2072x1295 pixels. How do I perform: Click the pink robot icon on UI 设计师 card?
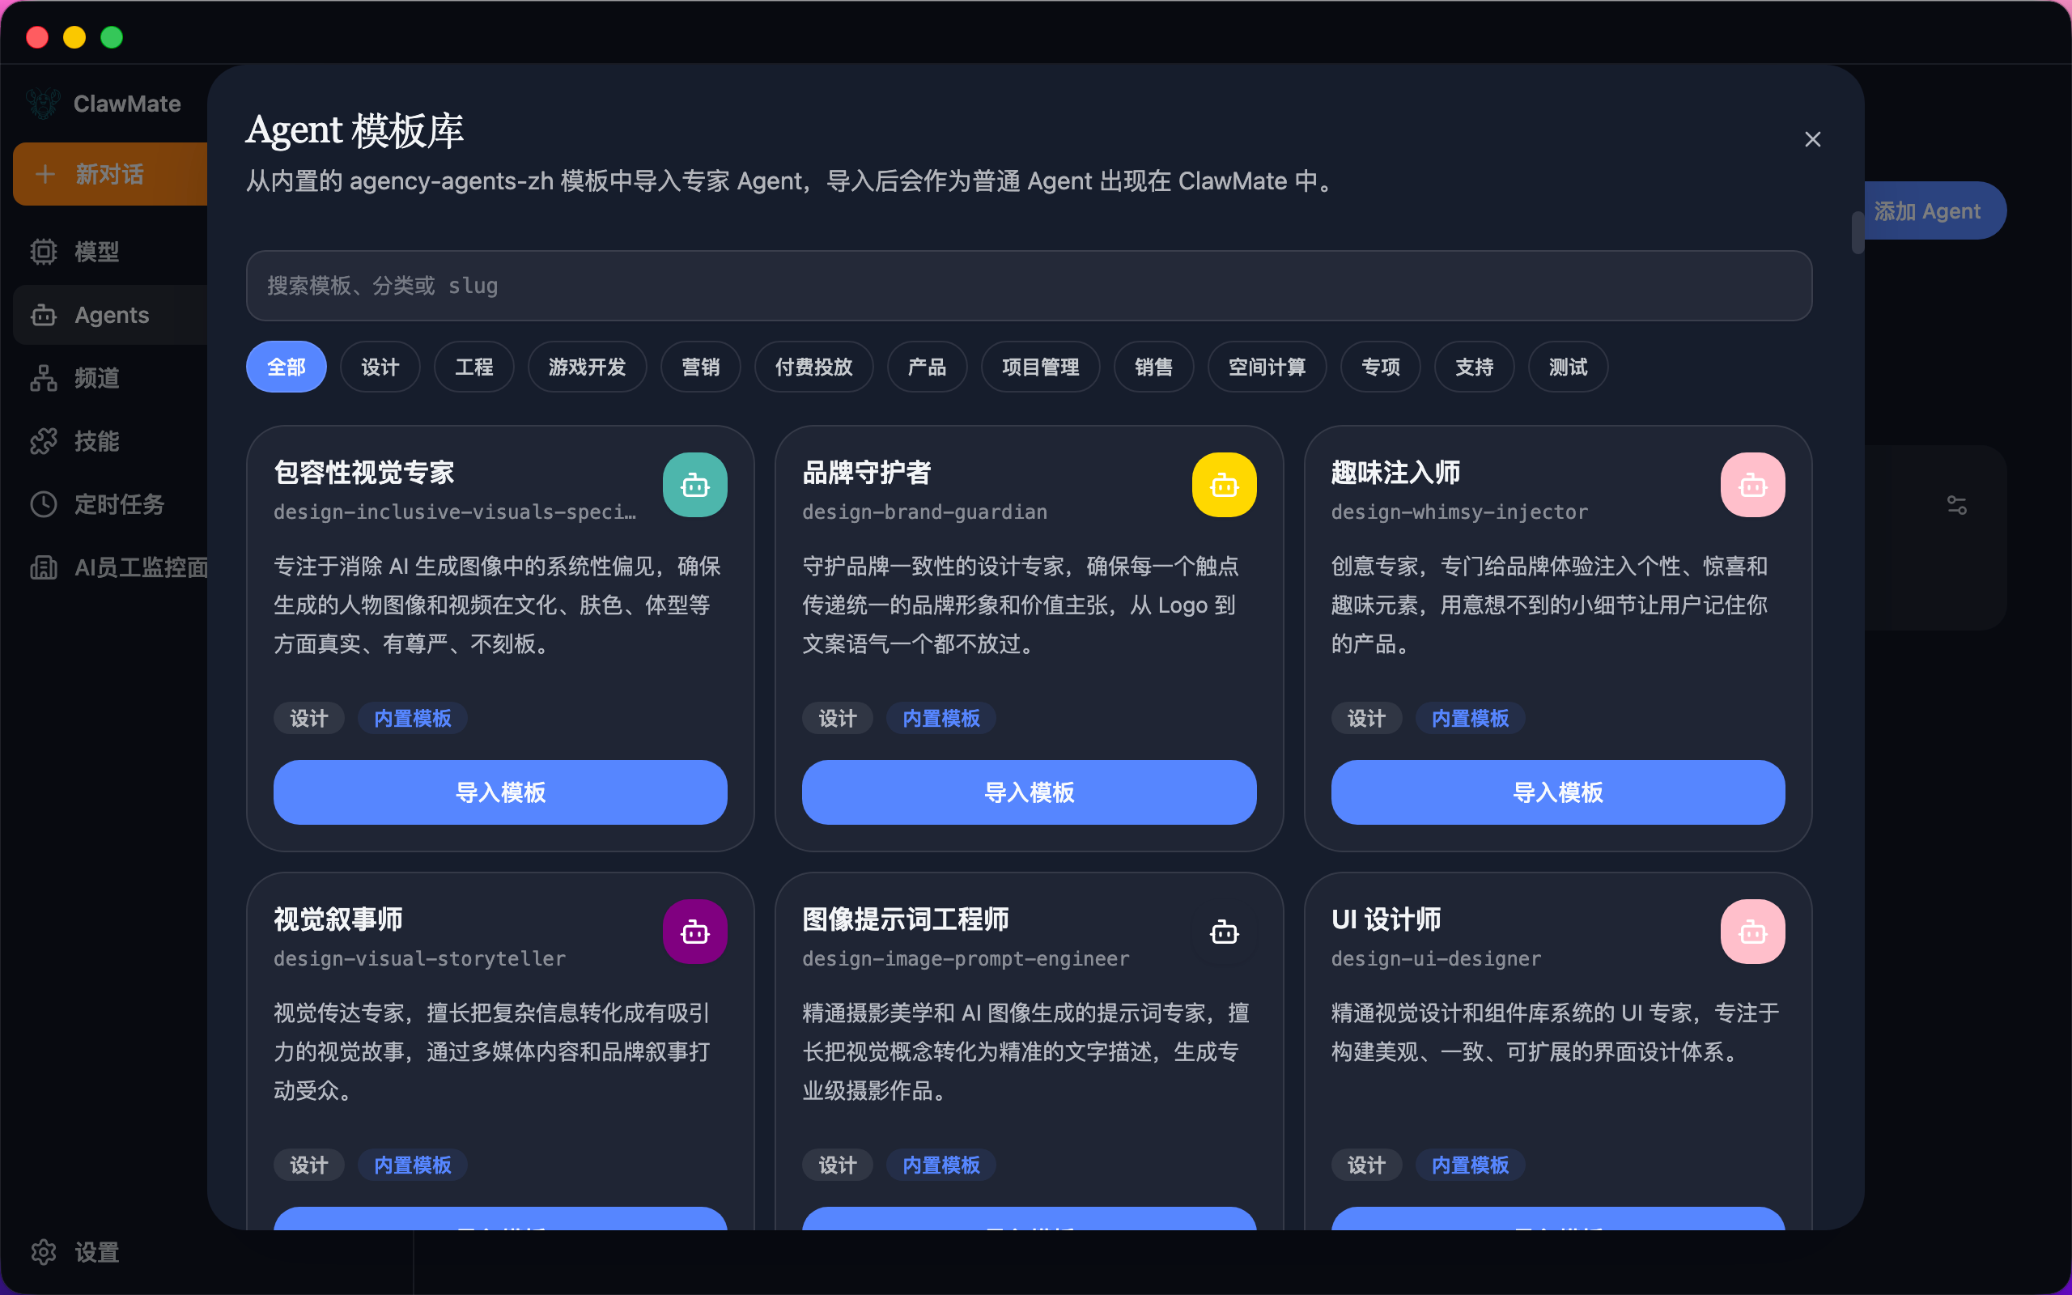click(1751, 932)
